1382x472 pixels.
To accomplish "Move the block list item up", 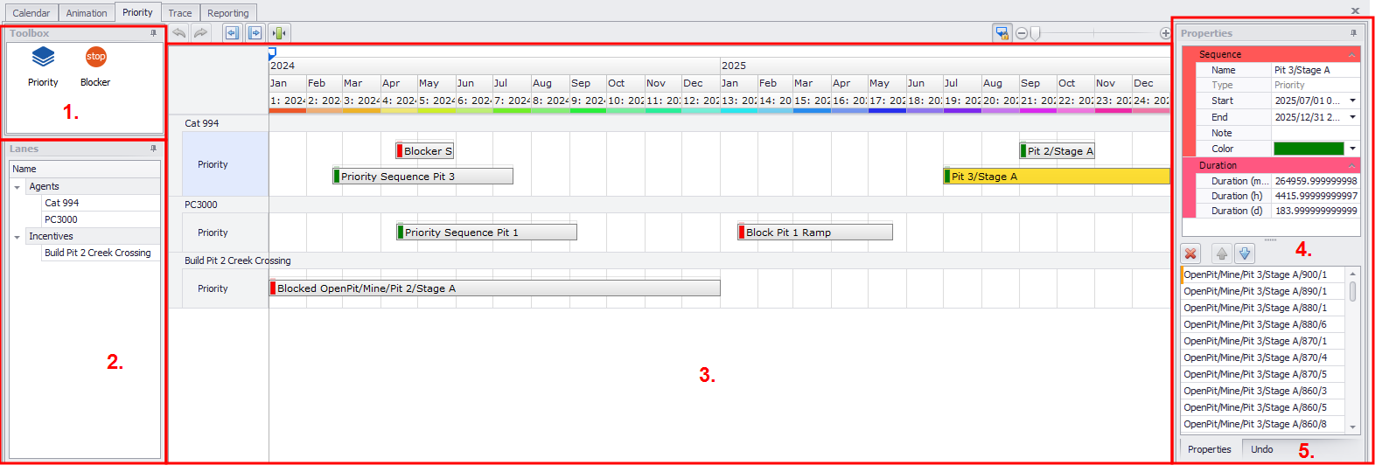I will (x=1222, y=253).
